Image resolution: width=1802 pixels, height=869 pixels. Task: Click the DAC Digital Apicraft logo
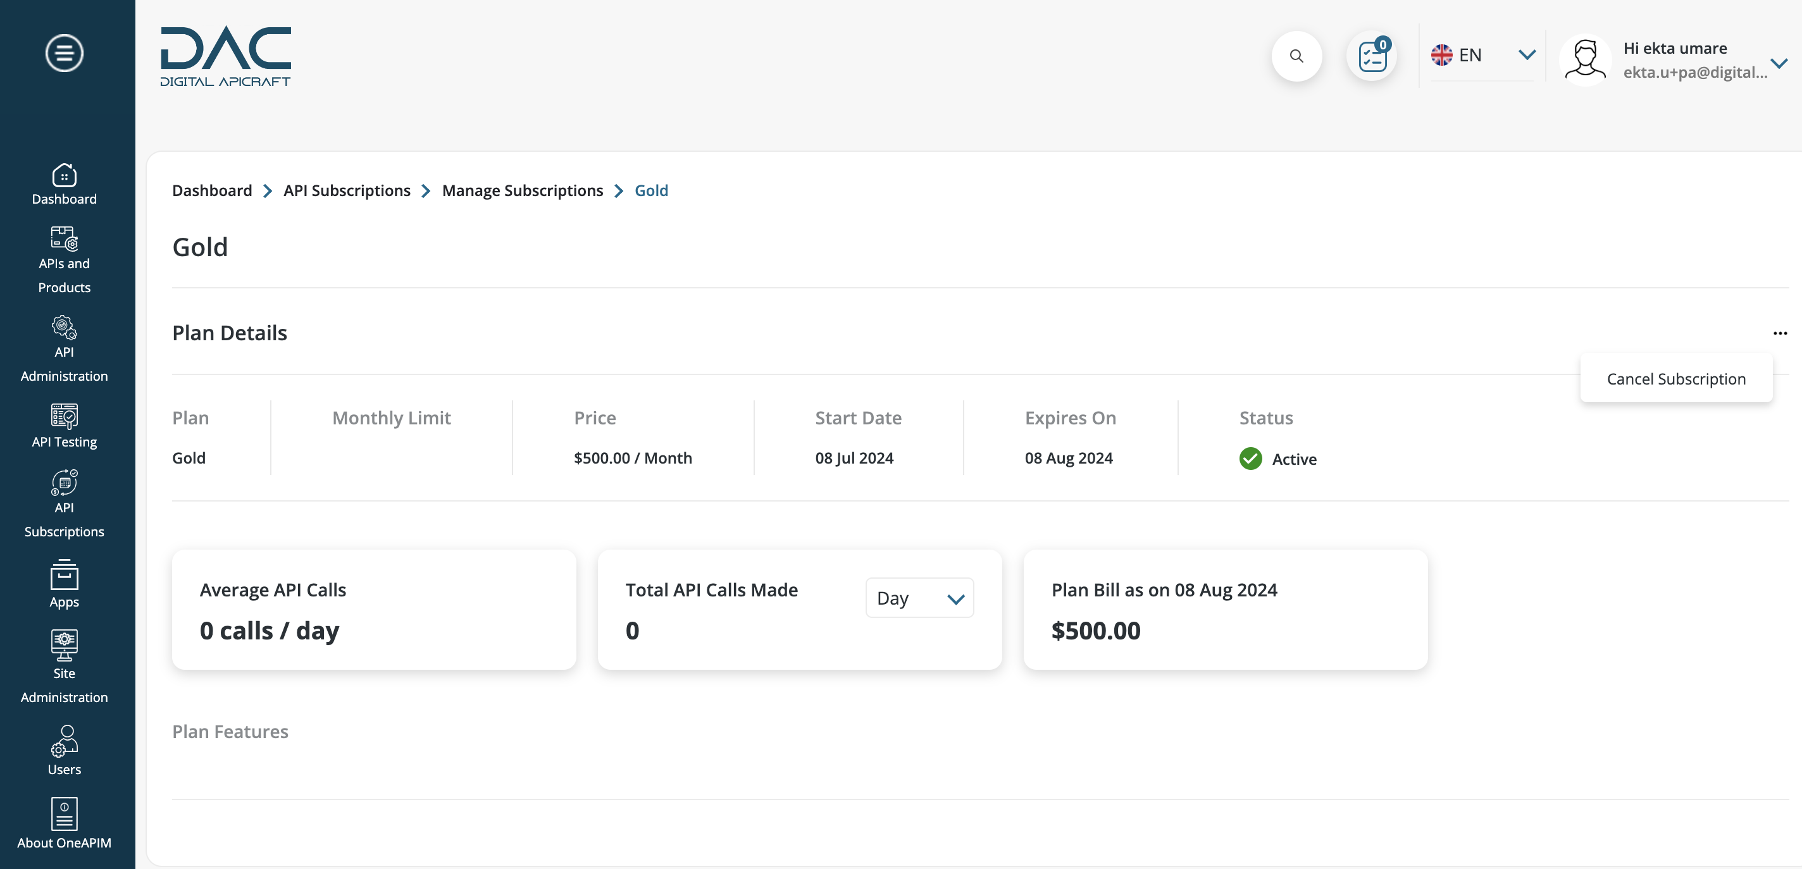click(225, 57)
